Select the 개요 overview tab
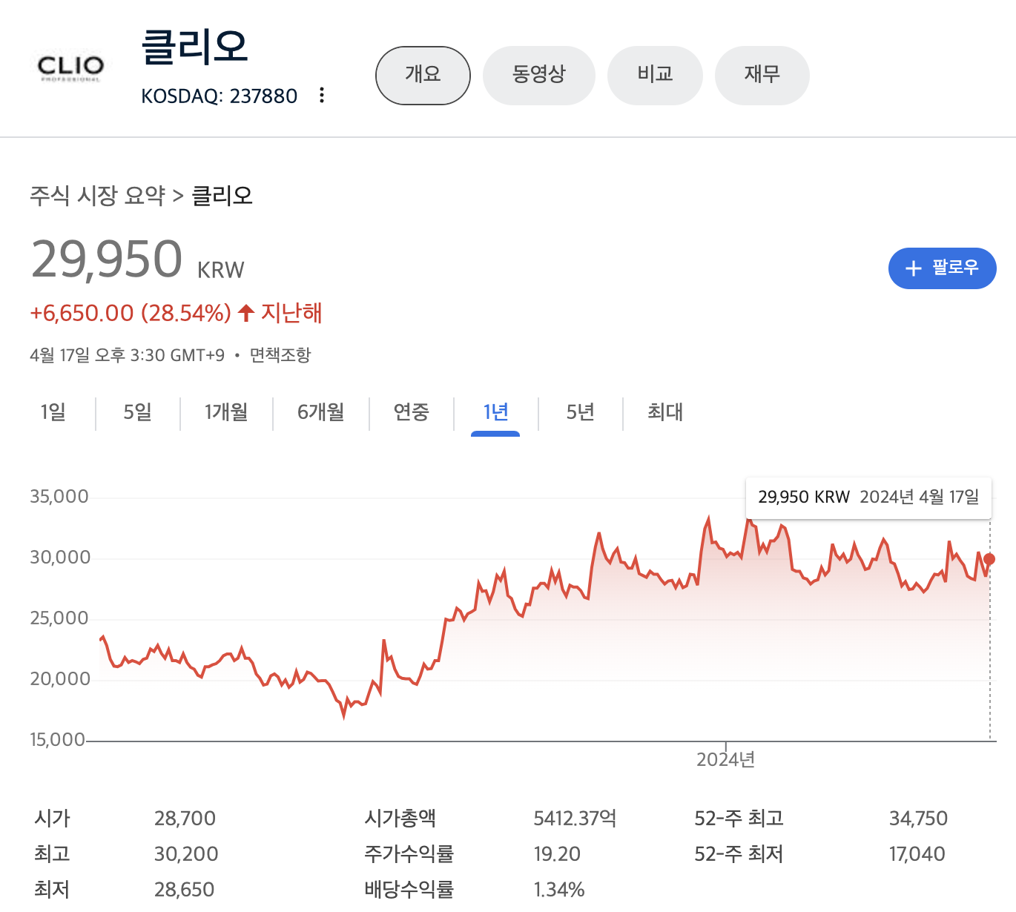Screen dimensions: 1016x912 pyautogui.click(x=423, y=75)
